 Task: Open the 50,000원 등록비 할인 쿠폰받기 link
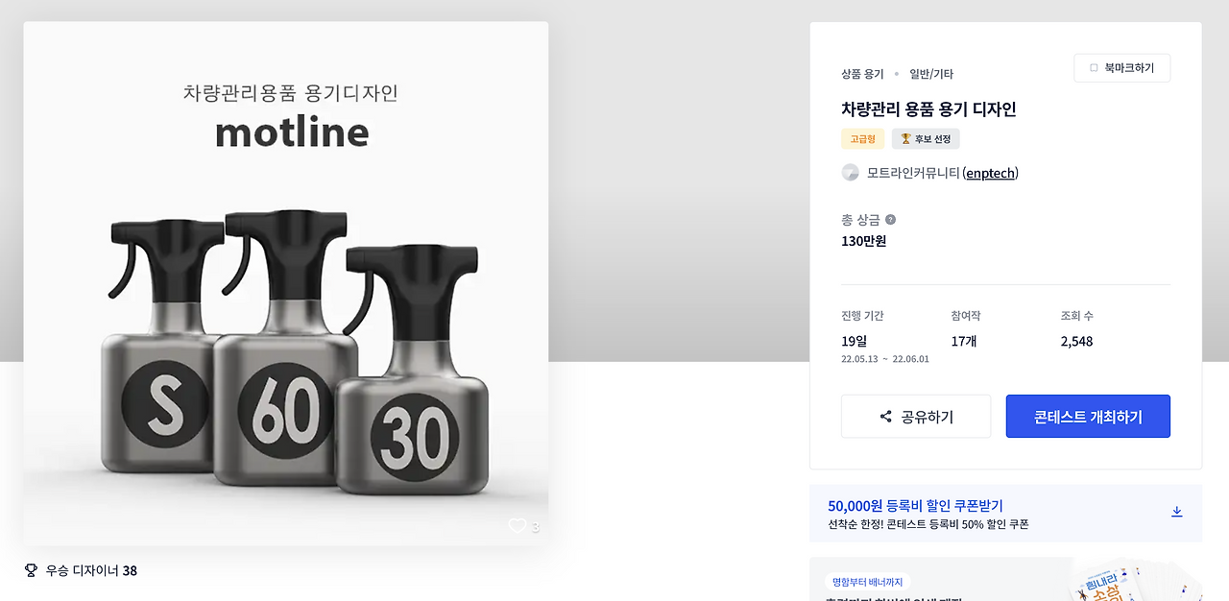coord(914,504)
